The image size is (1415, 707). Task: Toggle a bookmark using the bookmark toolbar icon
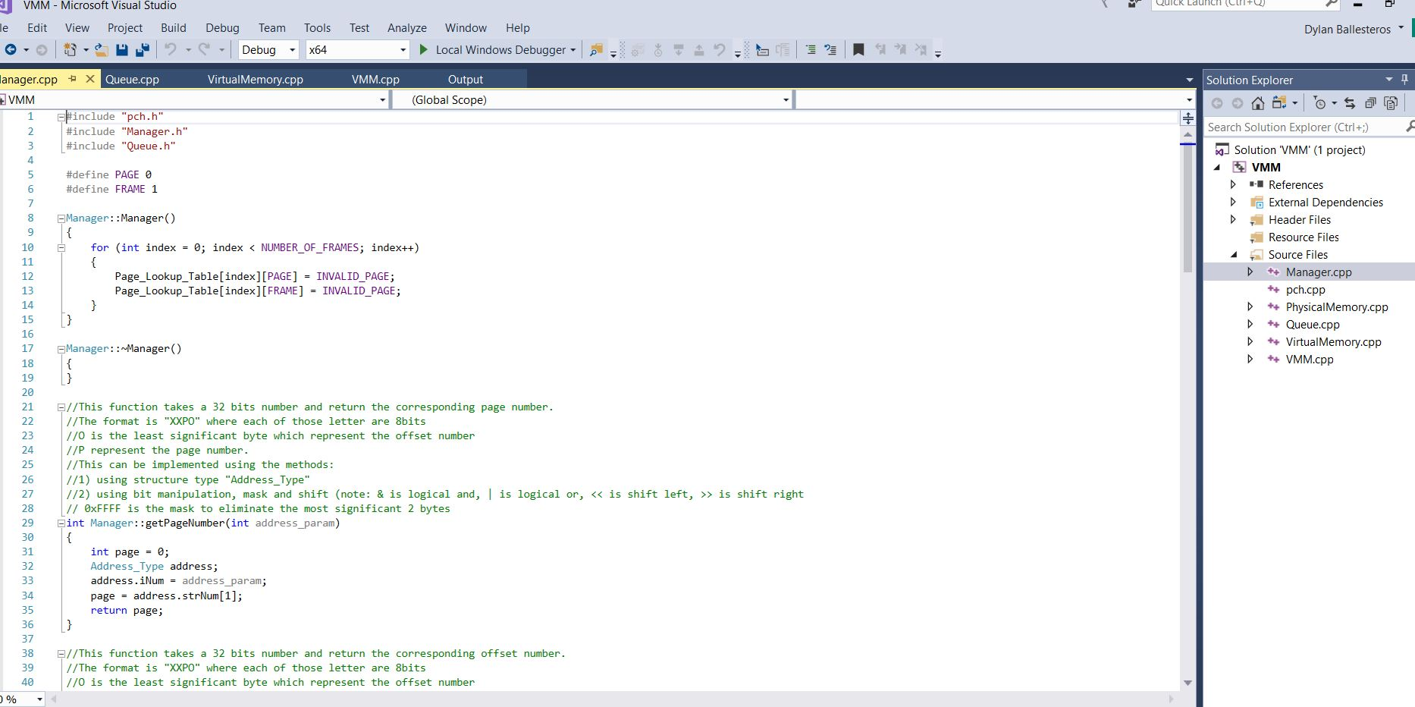click(x=858, y=49)
